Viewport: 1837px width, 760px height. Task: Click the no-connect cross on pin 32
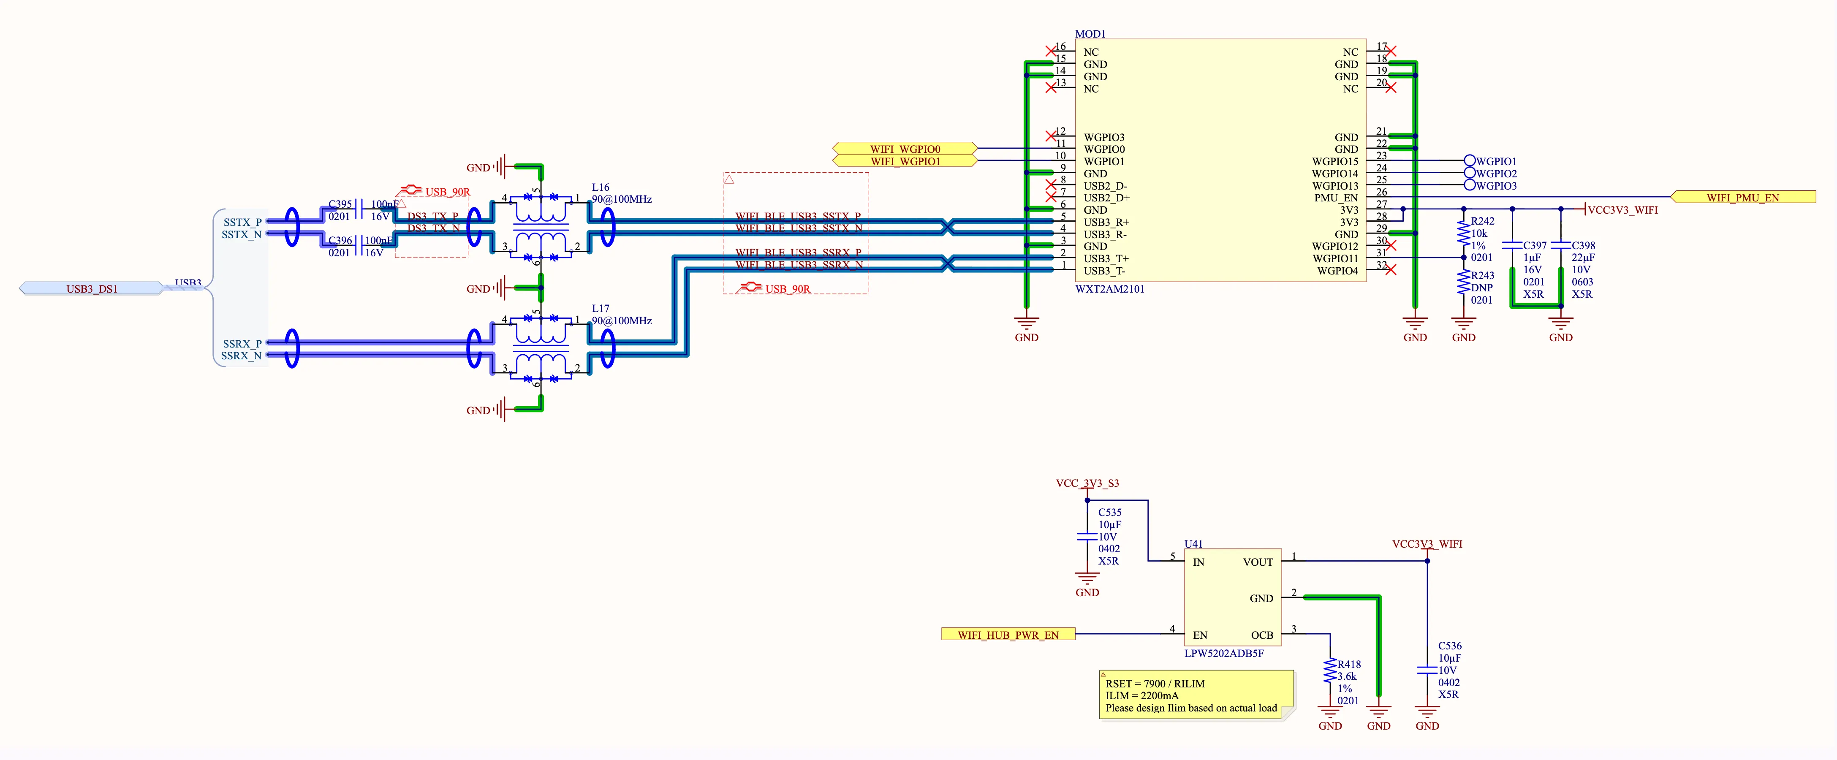point(1391,269)
